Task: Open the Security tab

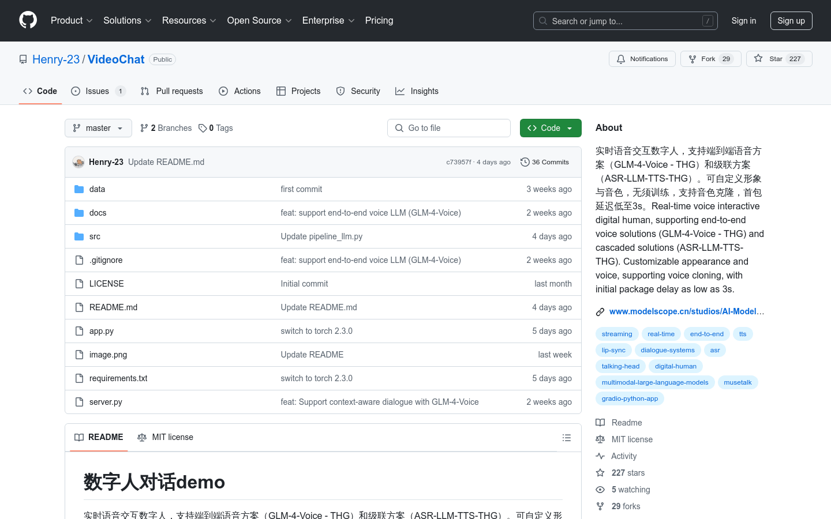Action: [358, 91]
